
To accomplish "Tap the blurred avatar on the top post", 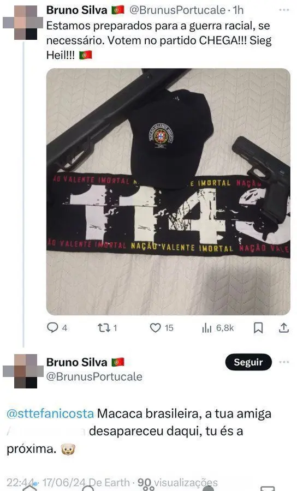I will 23,22.
